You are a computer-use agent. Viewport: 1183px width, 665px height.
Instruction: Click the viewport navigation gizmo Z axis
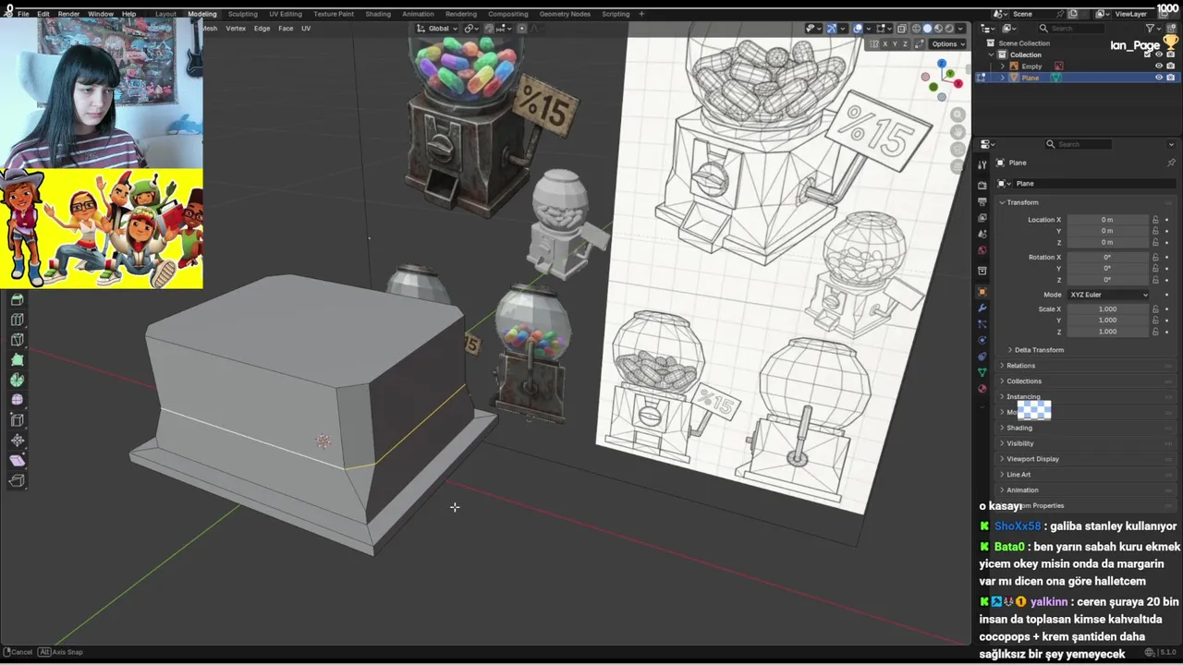(942, 65)
